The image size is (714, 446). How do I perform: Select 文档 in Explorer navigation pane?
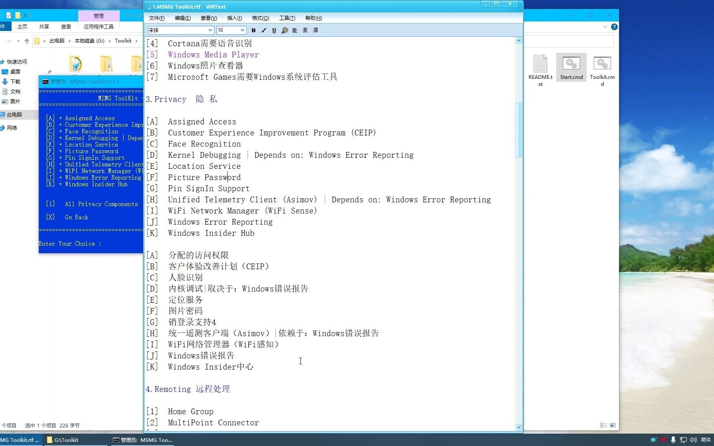(x=15, y=92)
